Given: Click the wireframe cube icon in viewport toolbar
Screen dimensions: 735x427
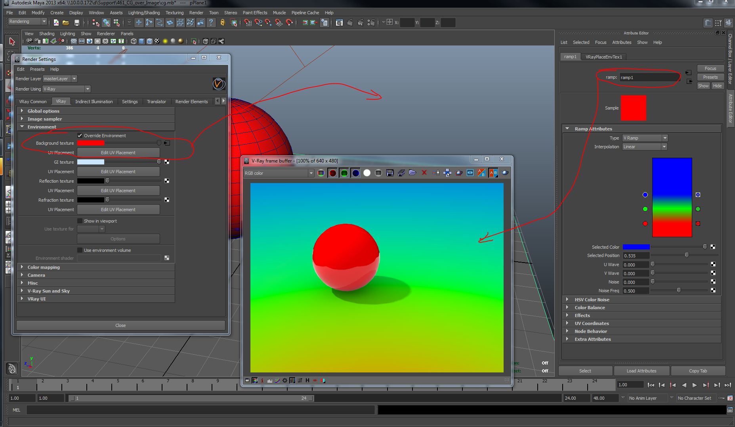Looking at the screenshot, I should click(134, 41).
